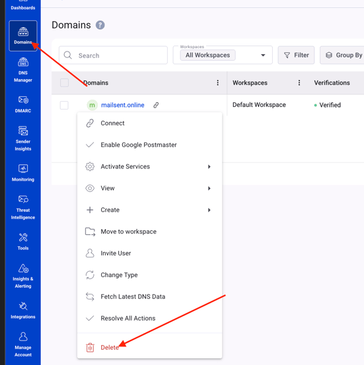Click the search magnifier icon

click(x=68, y=55)
